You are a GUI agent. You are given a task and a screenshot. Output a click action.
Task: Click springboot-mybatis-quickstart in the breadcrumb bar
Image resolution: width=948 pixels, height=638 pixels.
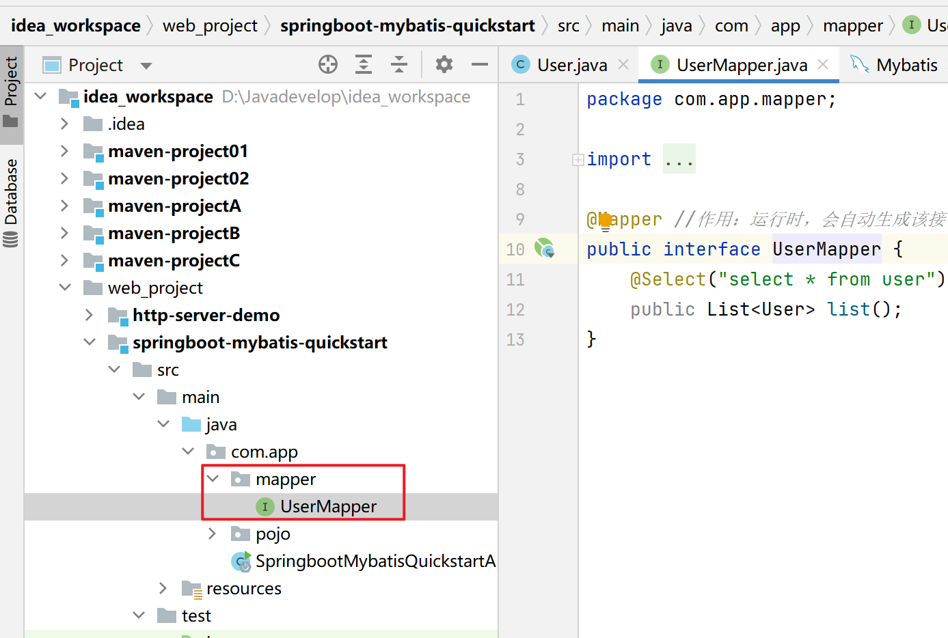point(407,26)
